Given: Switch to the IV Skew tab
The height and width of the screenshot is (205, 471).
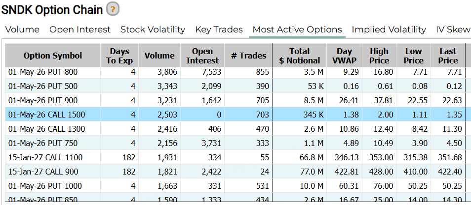Looking at the screenshot, I should (453, 29).
